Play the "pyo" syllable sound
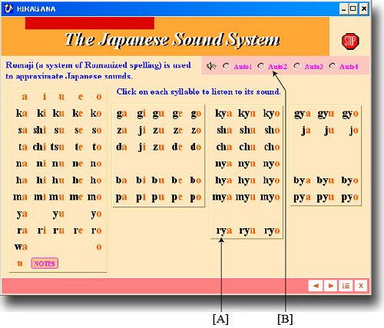 tap(349, 197)
